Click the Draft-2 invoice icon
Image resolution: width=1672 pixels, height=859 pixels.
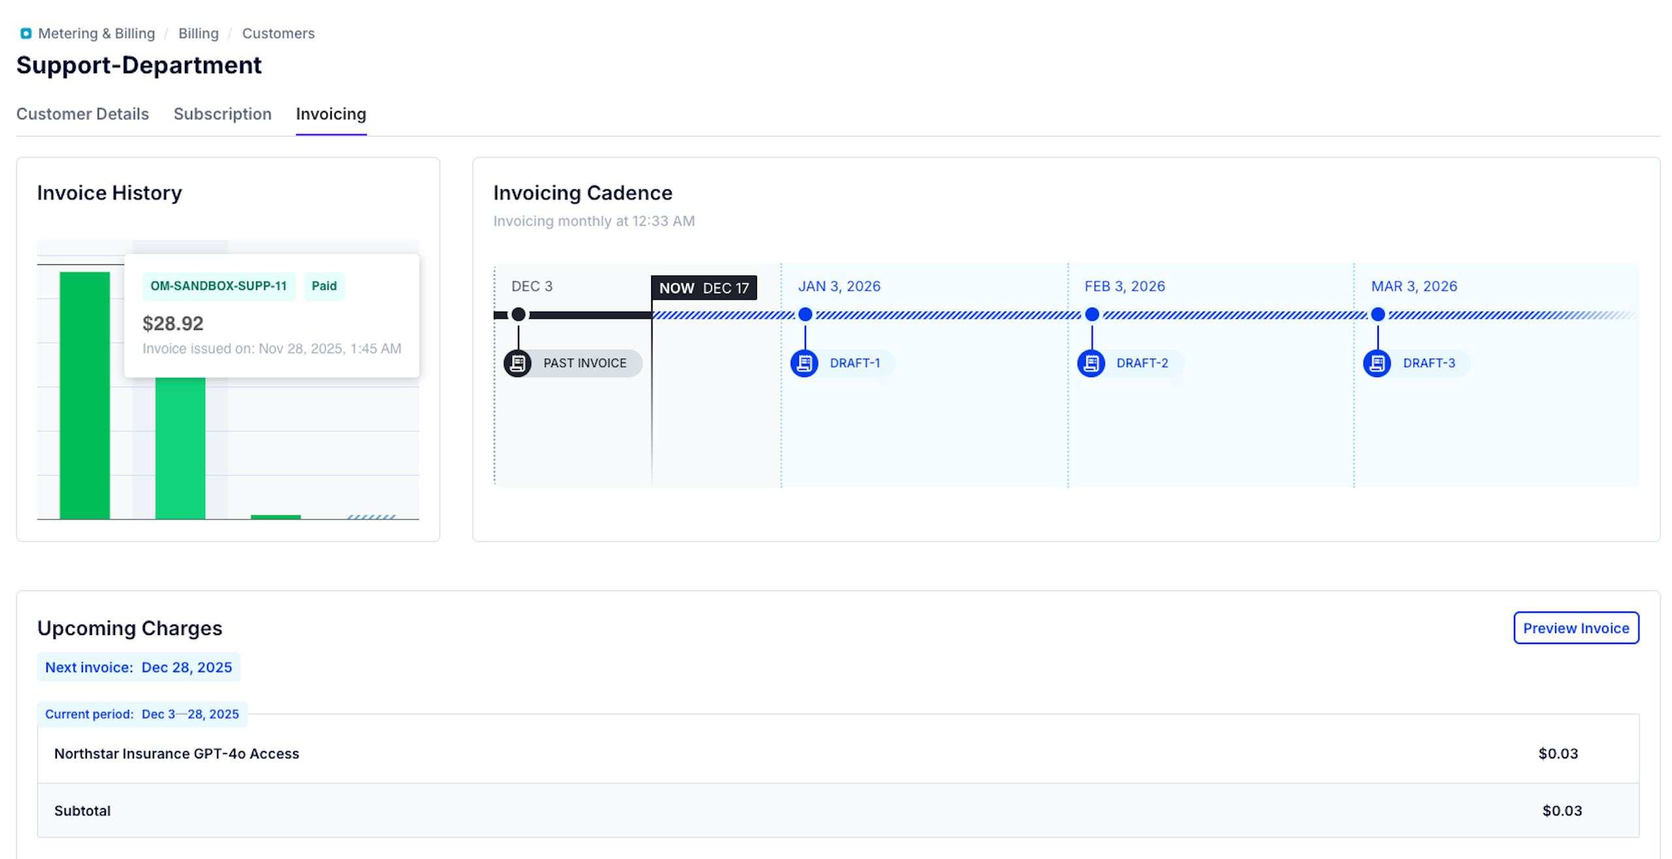(1091, 363)
